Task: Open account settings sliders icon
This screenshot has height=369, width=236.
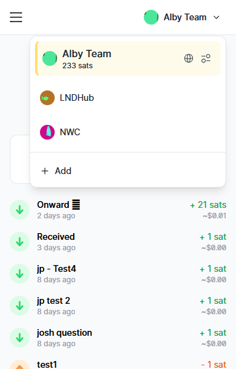Action: 206,58
